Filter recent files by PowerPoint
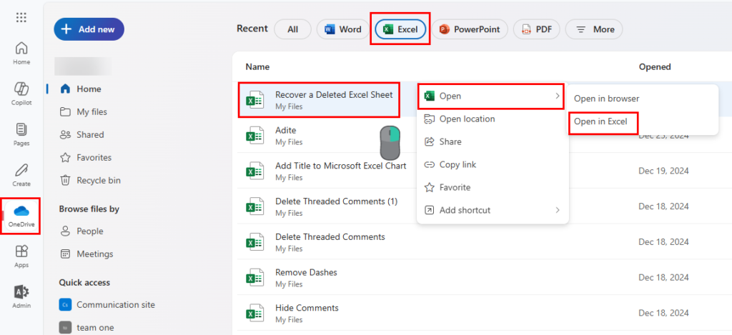This screenshot has height=335, width=732. pos(469,29)
